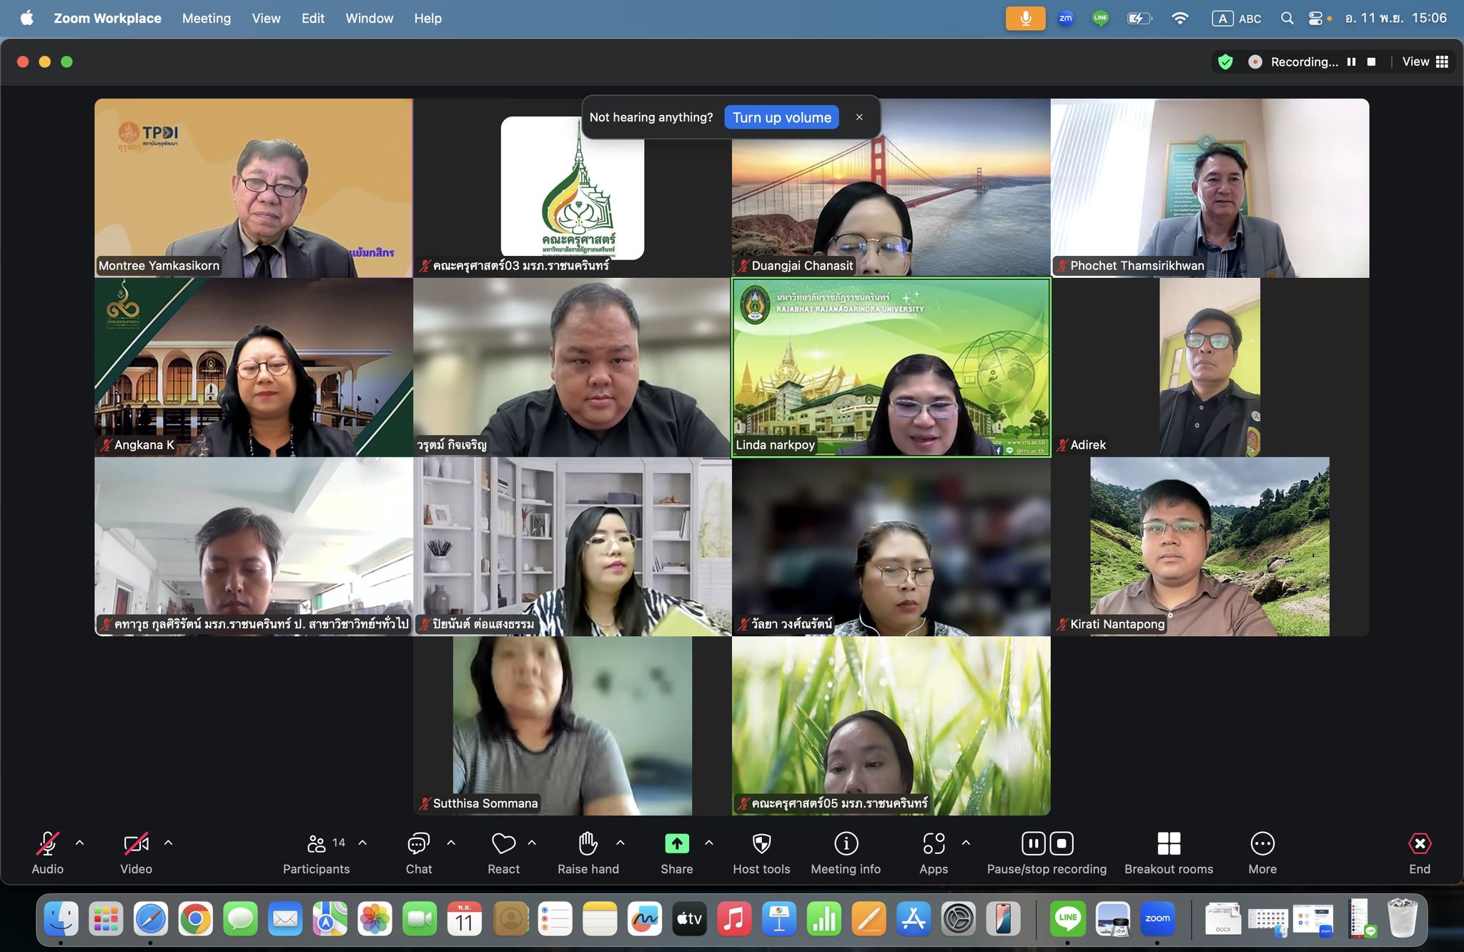Open Meeting info
The height and width of the screenshot is (952, 1464).
point(846,845)
